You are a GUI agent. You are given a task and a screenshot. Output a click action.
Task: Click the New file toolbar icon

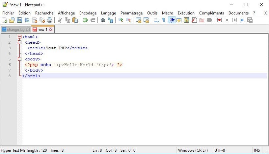[x=4, y=20]
